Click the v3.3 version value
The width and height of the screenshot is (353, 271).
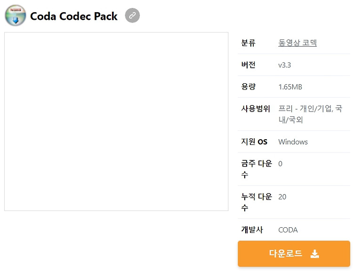285,65
